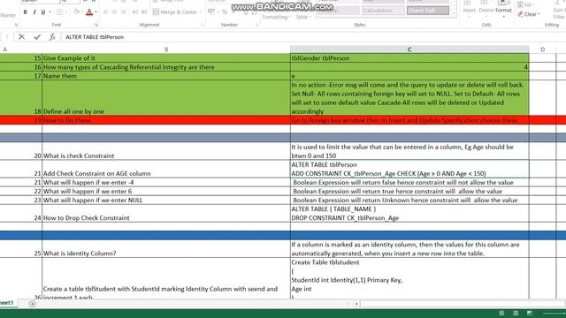The image size is (566, 318).
Task: Select cell 'DROP CONSTRAINT CK_tblPerson_Age'
Action: click(x=409, y=213)
